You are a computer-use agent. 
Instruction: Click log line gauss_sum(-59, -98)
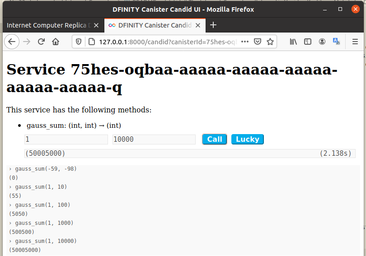pos(46,169)
